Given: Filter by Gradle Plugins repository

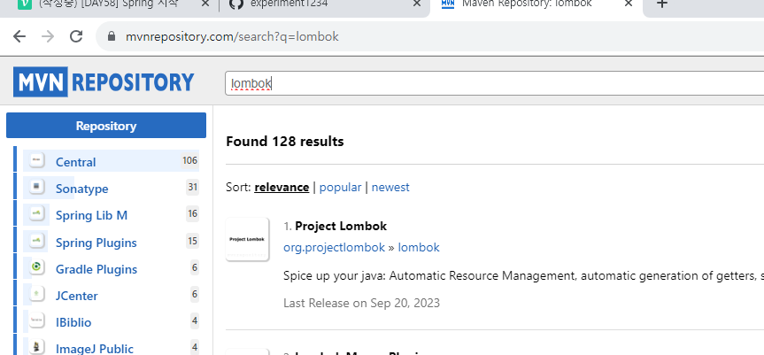Looking at the screenshot, I should tap(96, 269).
